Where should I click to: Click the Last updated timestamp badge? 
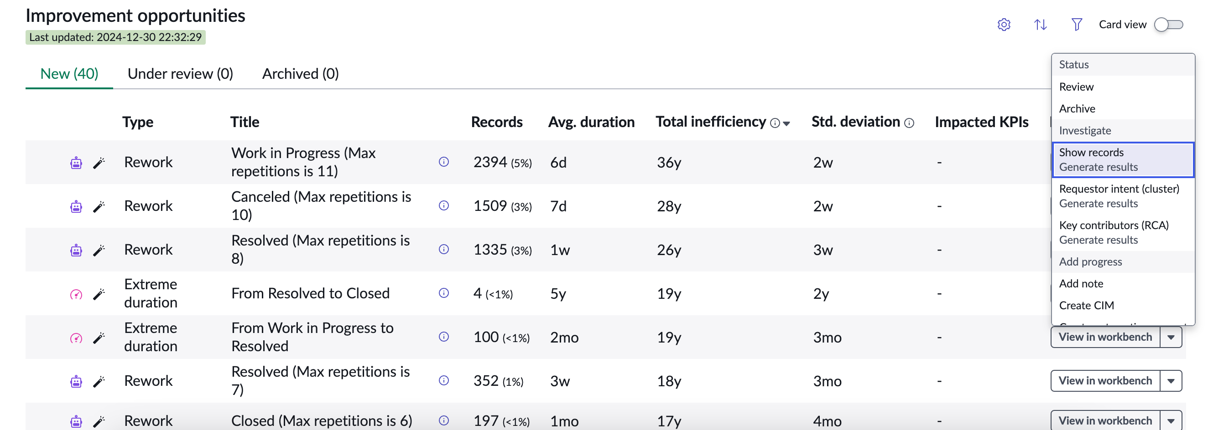tap(115, 37)
